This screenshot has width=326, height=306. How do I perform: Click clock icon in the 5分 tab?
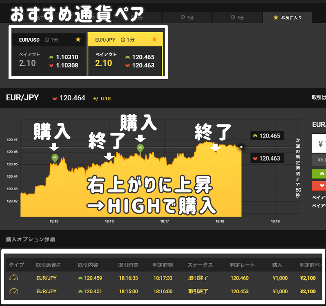tap(233, 17)
